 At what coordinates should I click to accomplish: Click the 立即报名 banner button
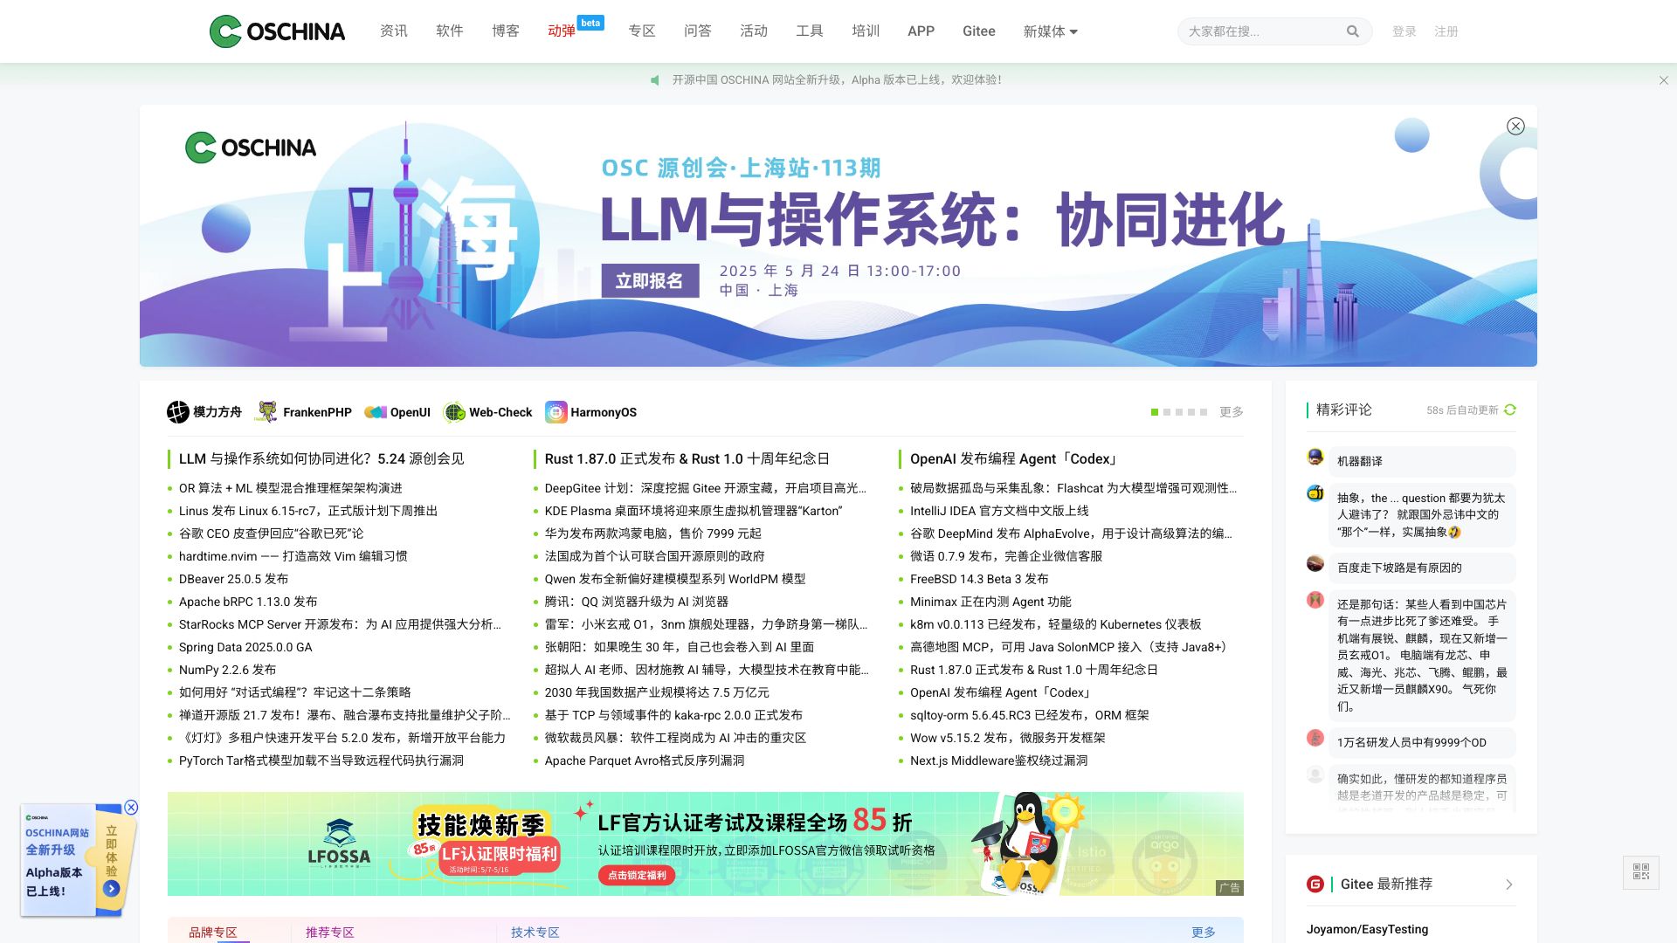pyautogui.click(x=650, y=281)
